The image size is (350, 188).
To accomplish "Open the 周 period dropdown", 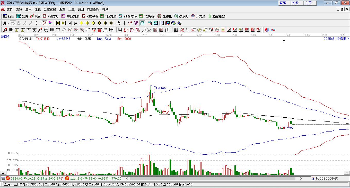I will coord(6,23).
